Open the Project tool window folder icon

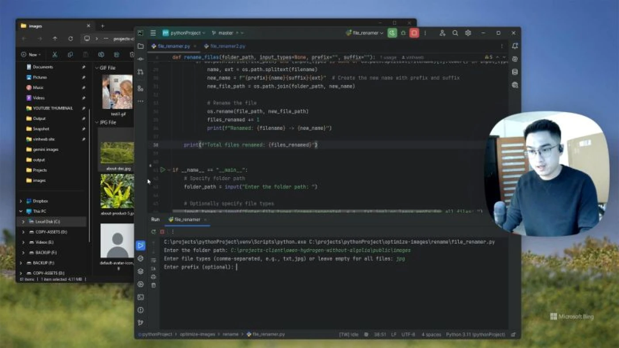(x=141, y=46)
